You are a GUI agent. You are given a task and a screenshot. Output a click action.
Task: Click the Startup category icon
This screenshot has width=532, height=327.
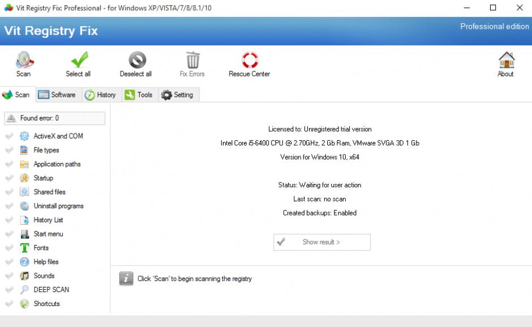click(x=24, y=178)
